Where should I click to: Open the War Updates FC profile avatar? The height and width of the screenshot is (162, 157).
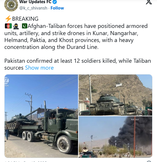11,5
